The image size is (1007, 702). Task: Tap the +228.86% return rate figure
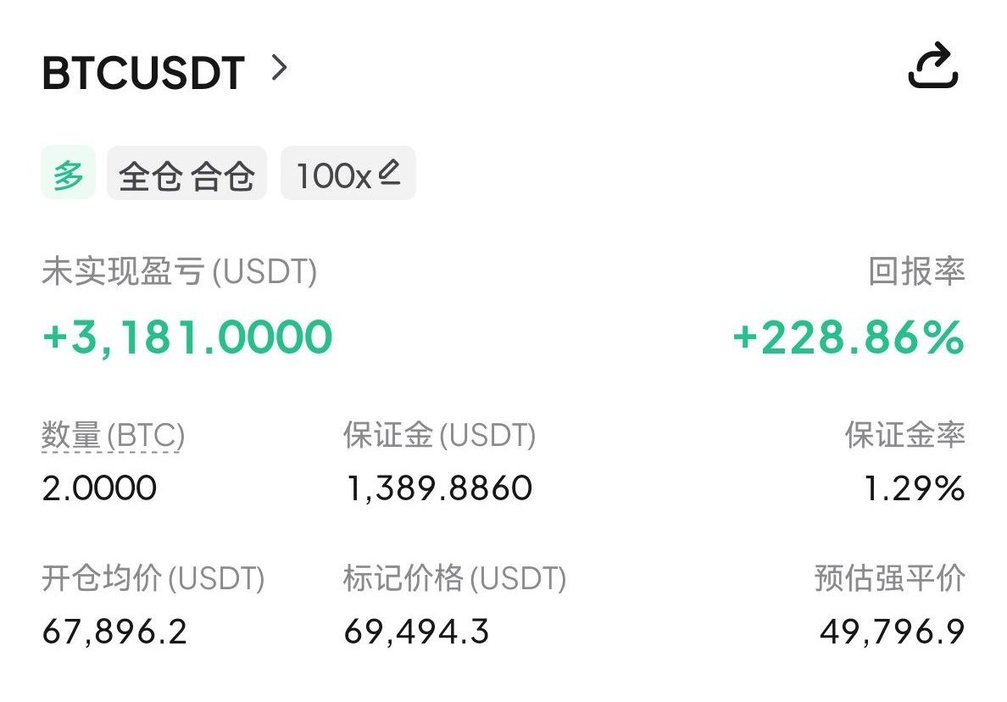(x=848, y=337)
